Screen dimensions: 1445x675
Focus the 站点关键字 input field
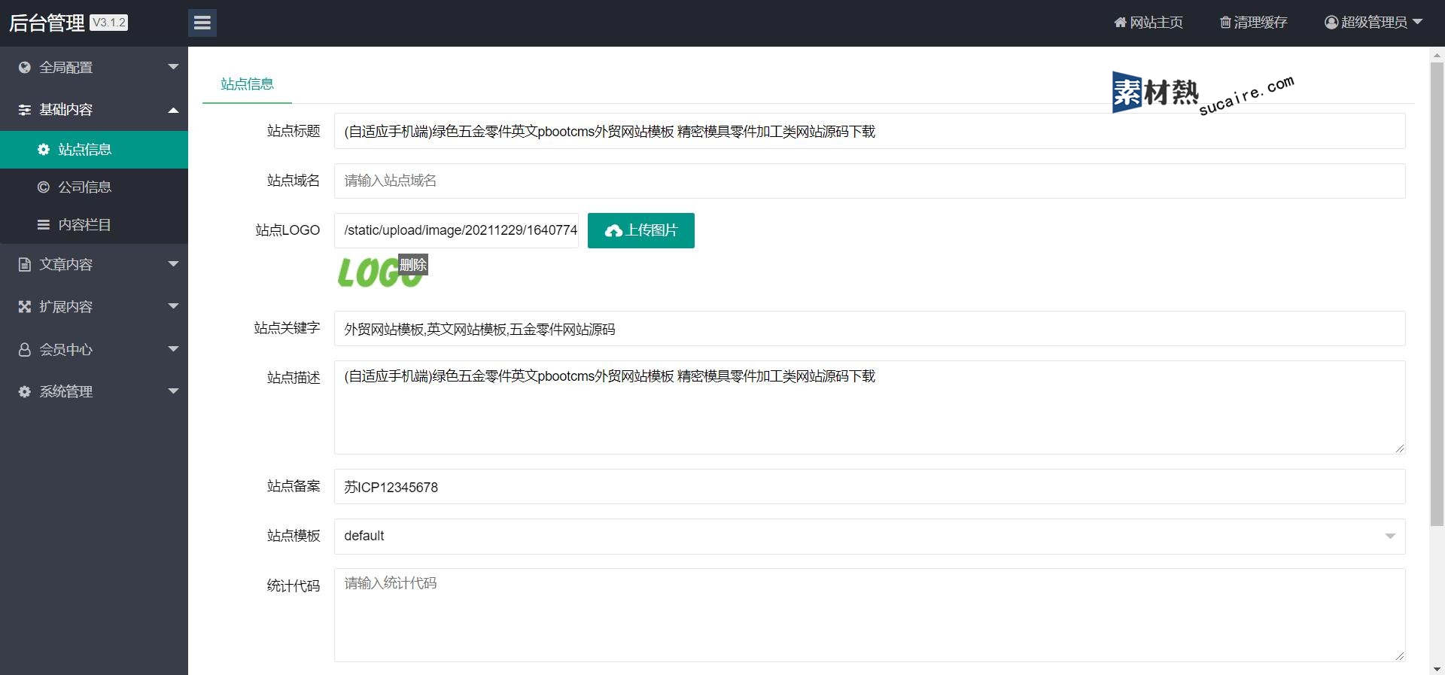(x=869, y=329)
